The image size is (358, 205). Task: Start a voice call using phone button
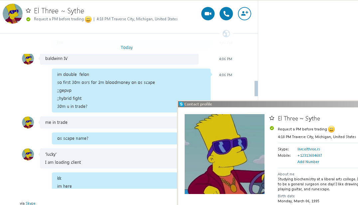(226, 14)
